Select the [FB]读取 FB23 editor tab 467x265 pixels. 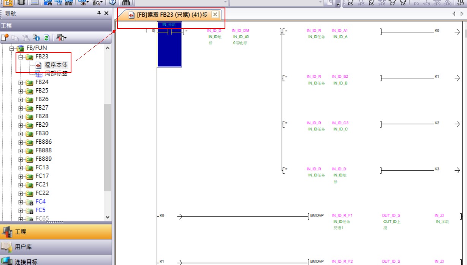pyautogui.click(x=169, y=15)
